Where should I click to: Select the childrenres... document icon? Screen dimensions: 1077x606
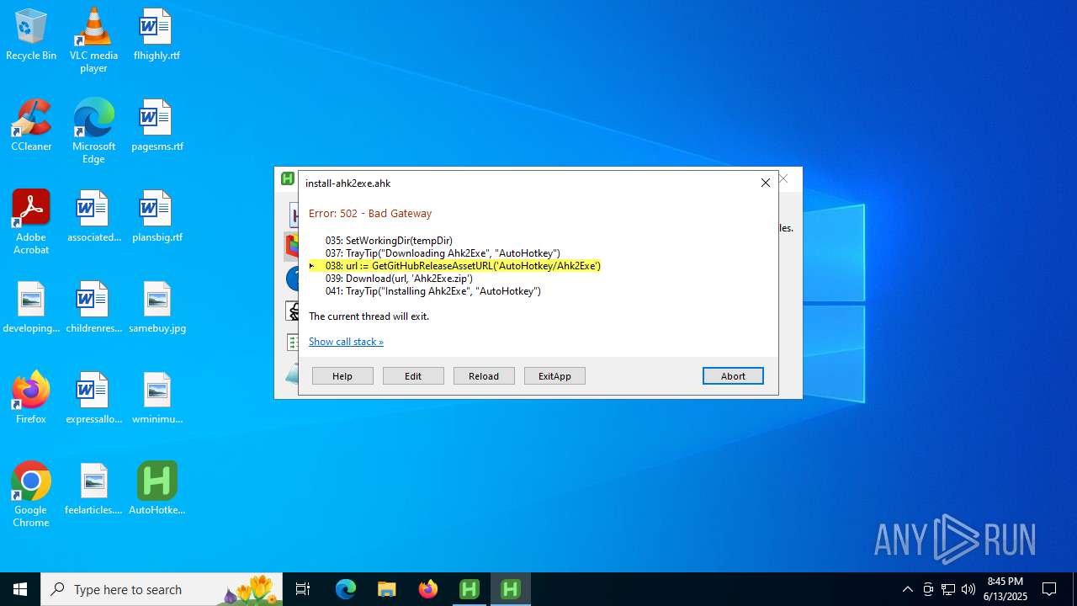click(93, 308)
